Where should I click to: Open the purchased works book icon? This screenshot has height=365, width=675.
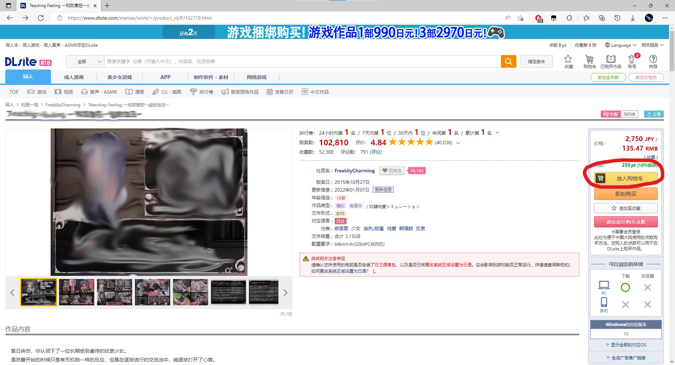click(x=611, y=61)
